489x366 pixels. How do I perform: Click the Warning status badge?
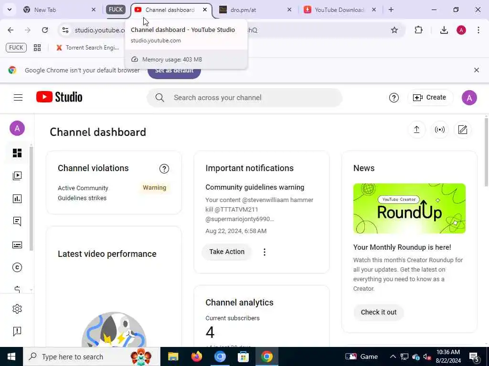pos(154,188)
